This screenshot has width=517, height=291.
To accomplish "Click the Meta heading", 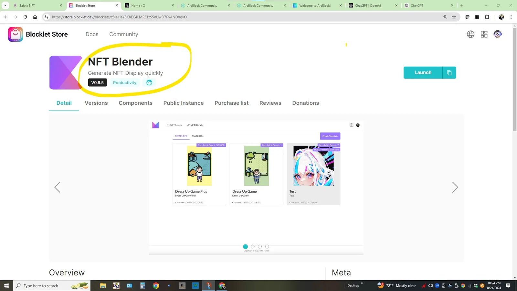I will click(x=341, y=273).
